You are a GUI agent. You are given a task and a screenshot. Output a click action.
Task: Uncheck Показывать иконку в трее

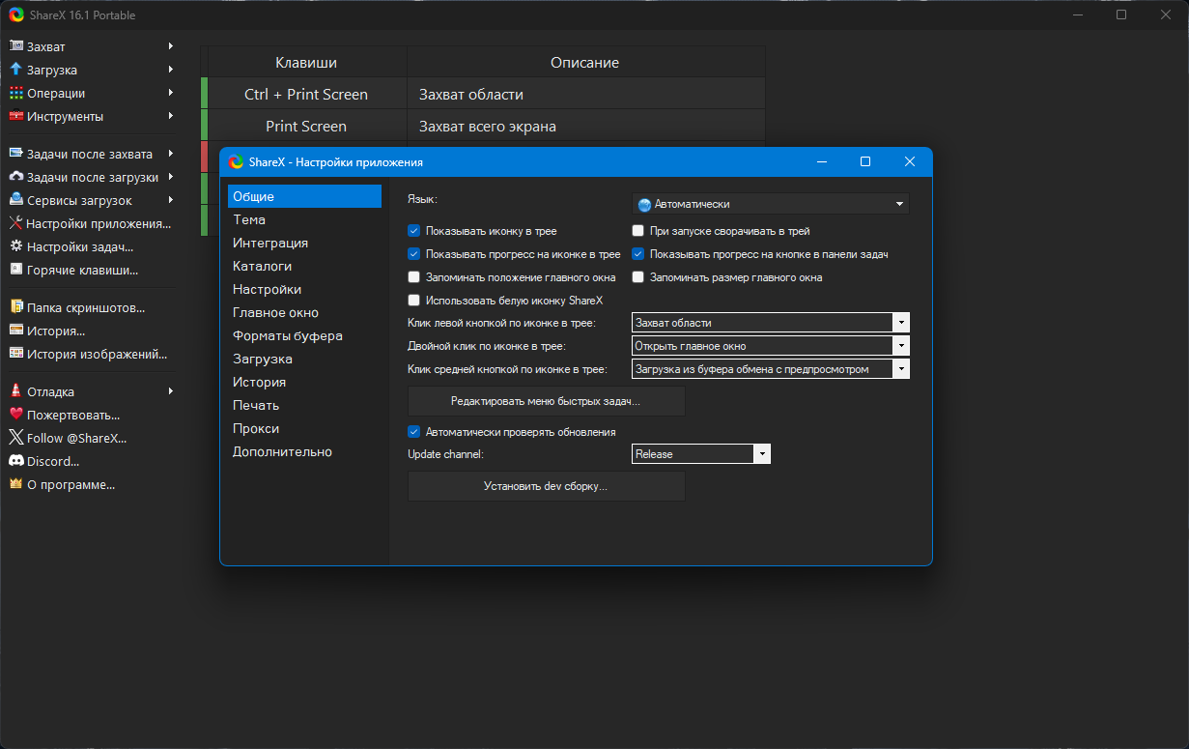click(x=414, y=231)
